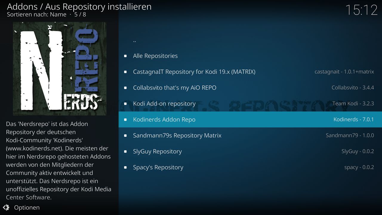Click version text 'castagnait - 1.0.1+matrix'
Image resolution: width=382 pixels, height=215 pixels.
(344, 72)
